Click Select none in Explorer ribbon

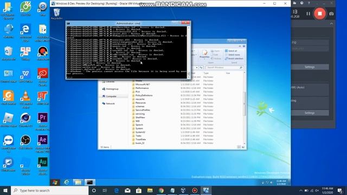[233, 55]
